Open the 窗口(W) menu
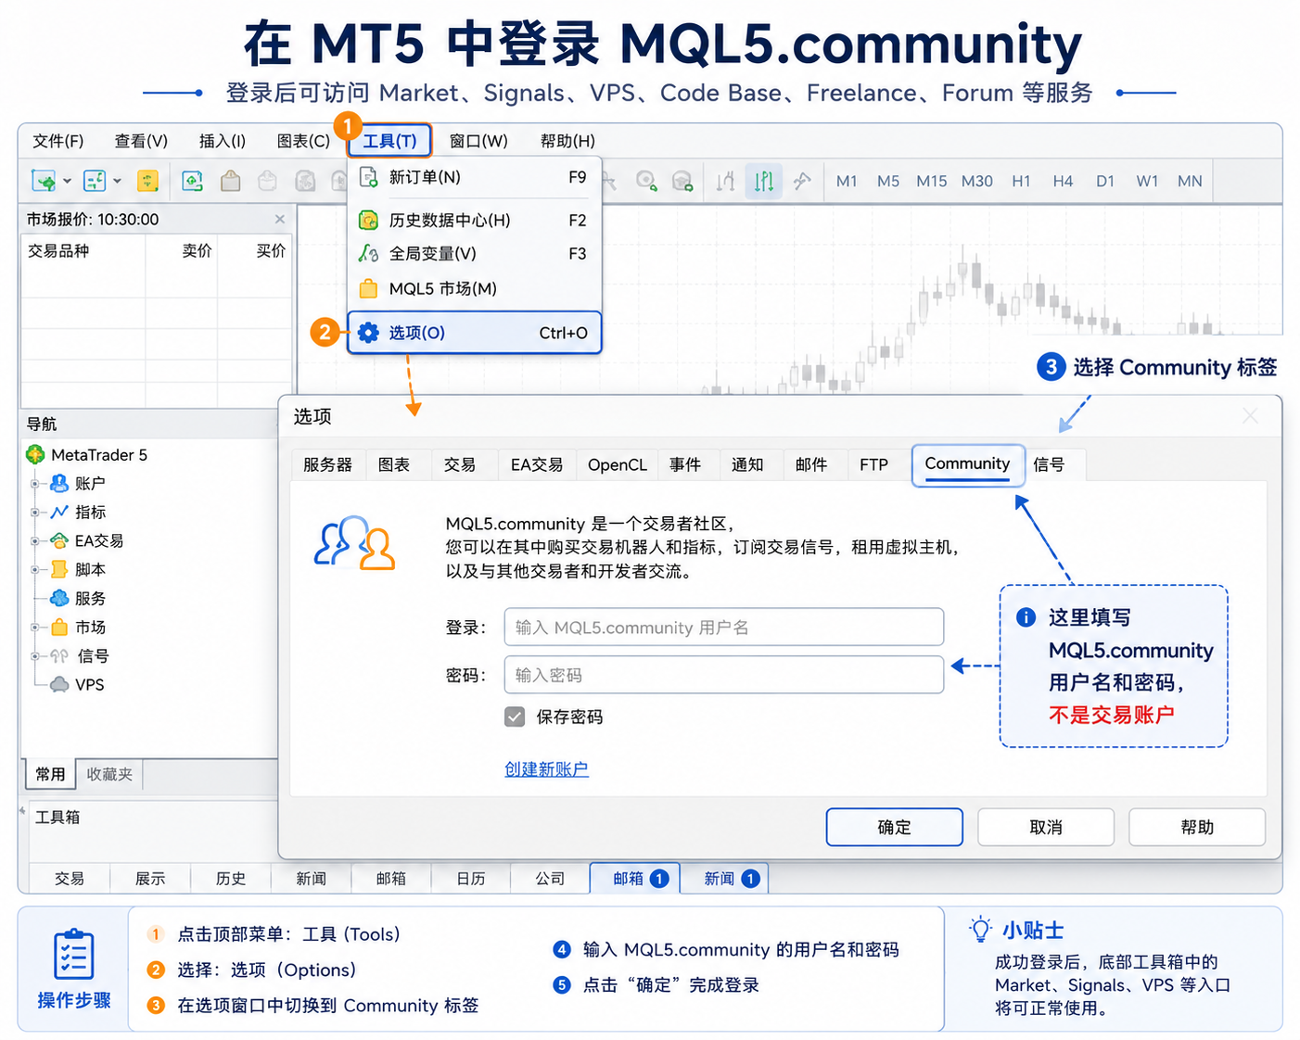Image resolution: width=1300 pixels, height=1040 pixels. click(x=478, y=141)
